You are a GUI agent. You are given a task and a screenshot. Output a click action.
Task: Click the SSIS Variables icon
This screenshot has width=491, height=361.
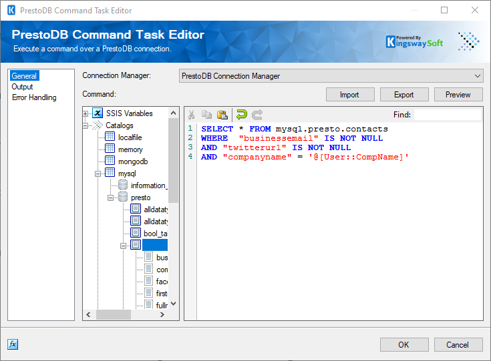(x=98, y=113)
